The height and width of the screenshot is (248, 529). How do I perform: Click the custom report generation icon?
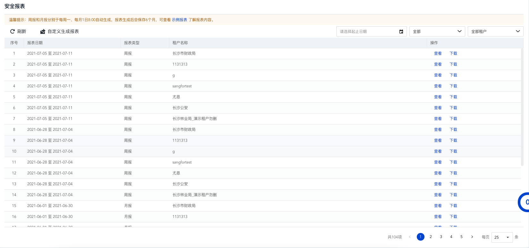pos(43,31)
